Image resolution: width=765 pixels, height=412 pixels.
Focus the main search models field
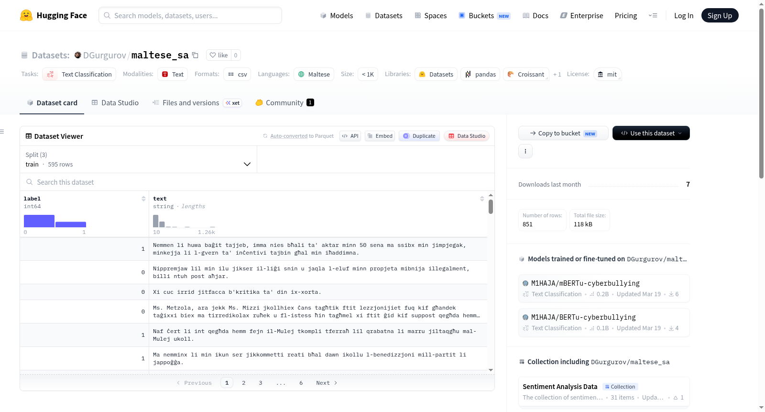click(190, 15)
